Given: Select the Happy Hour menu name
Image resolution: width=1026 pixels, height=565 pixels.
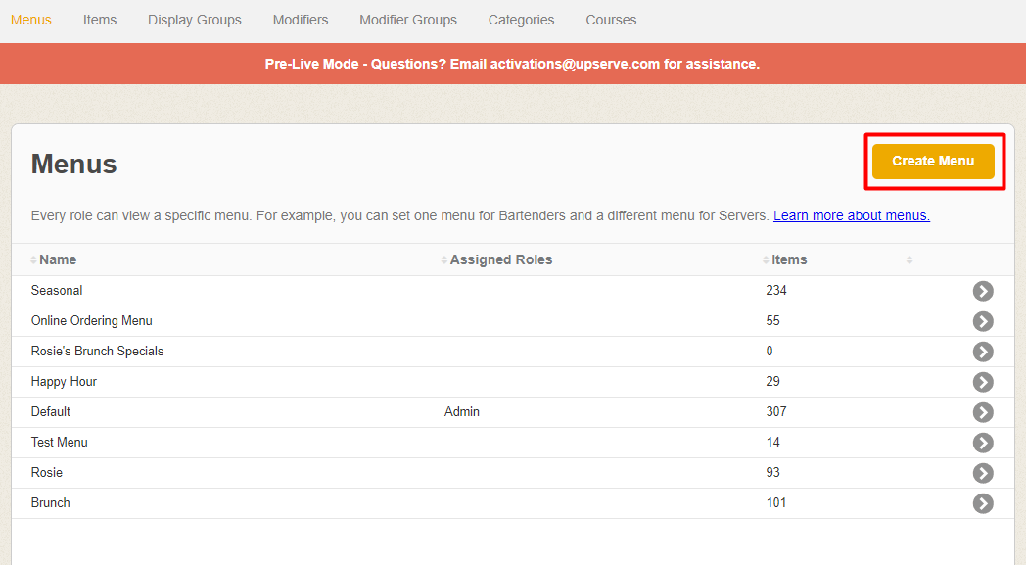Looking at the screenshot, I should point(64,382).
